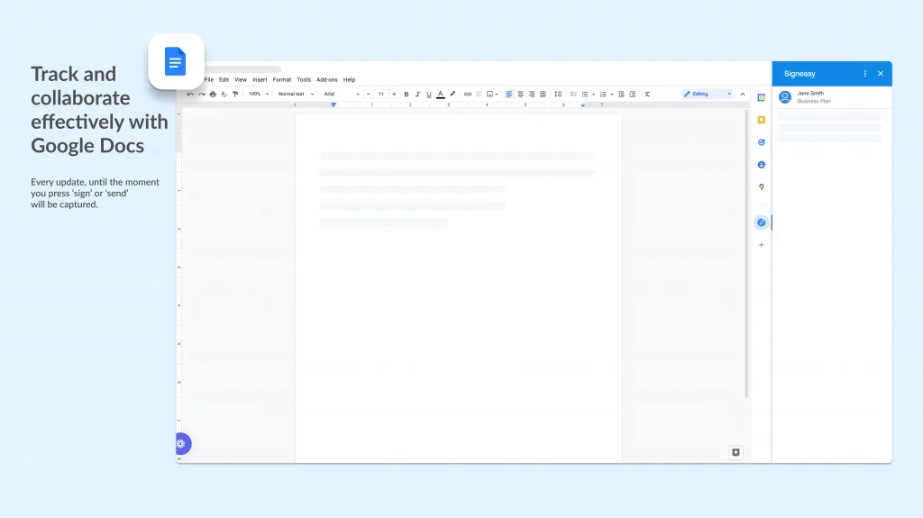Image resolution: width=923 pixels, height=518 pixels.
Task: Click the vertical document scrollbar
Action: (x=746, y=253)
